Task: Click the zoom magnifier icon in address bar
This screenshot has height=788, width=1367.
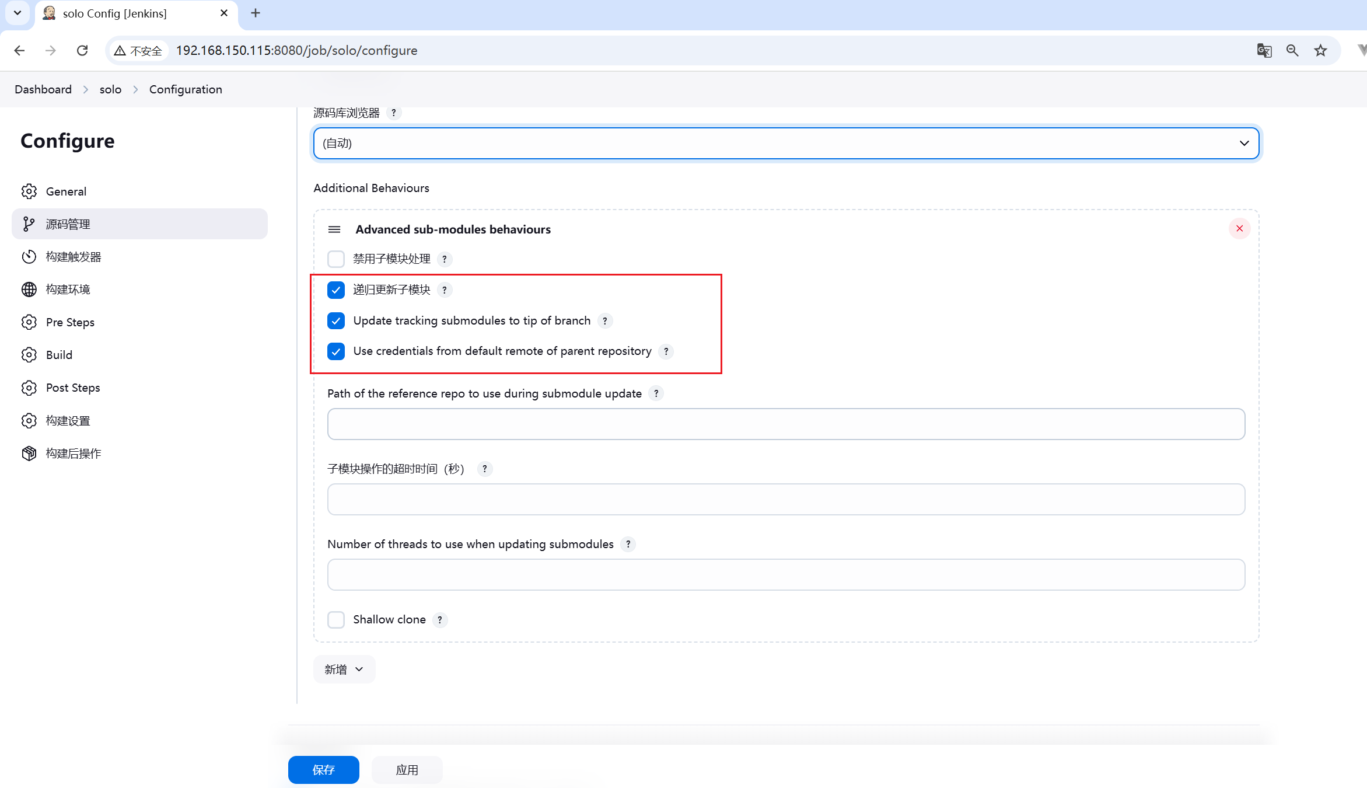Action: click(1292, 51)
